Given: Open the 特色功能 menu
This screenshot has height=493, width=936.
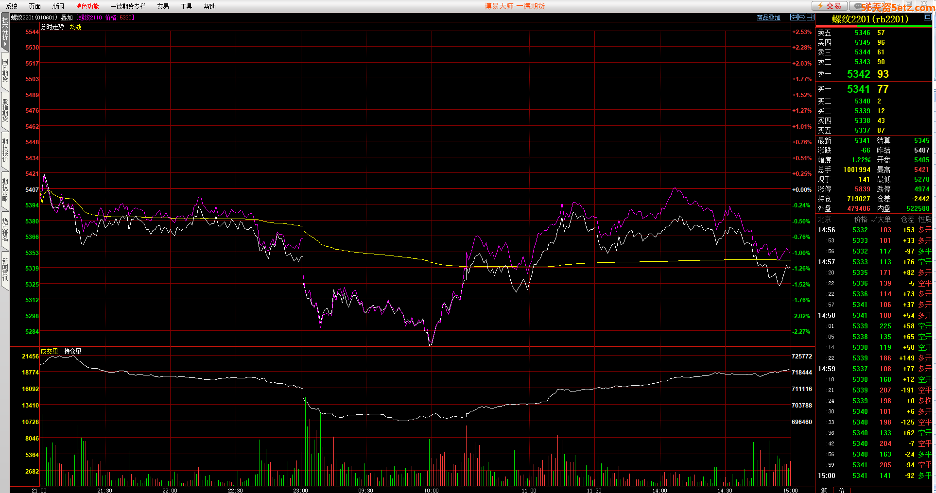Looking at the screenshot, I should tap(87, 6).
